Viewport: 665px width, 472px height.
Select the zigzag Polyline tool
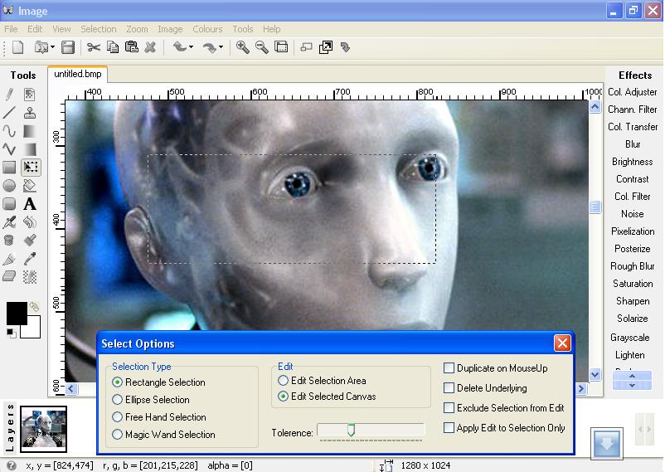click(x=9, y=149)
